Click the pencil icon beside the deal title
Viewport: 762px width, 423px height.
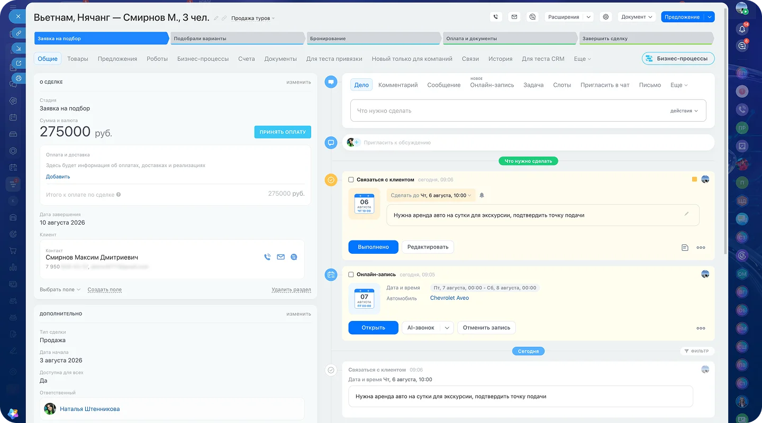coord(216,18)
